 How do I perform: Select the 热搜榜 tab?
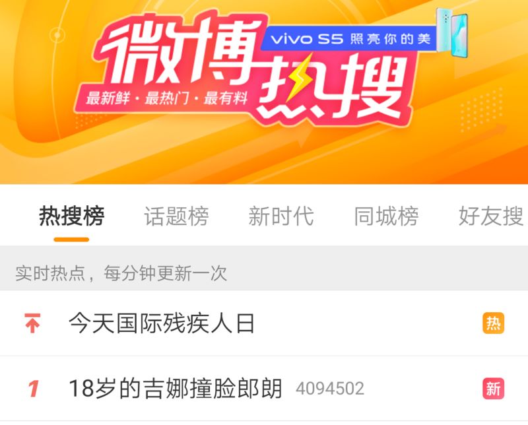click(x=71, y=216)
